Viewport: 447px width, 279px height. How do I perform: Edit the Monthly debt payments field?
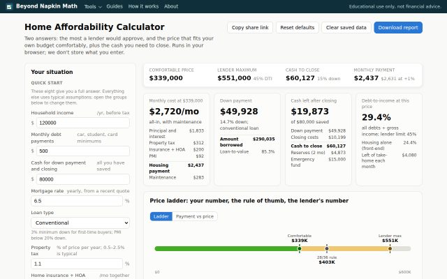(83, 151)
